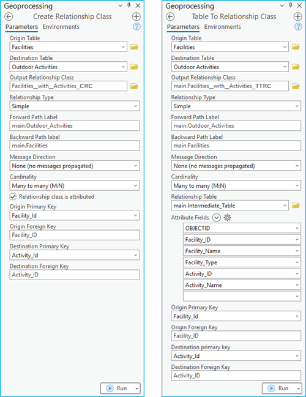Browse folder for Destination Table in Table To Relationship Class
The width and height of the screenshot is (306, 397).
coord(296,67)
